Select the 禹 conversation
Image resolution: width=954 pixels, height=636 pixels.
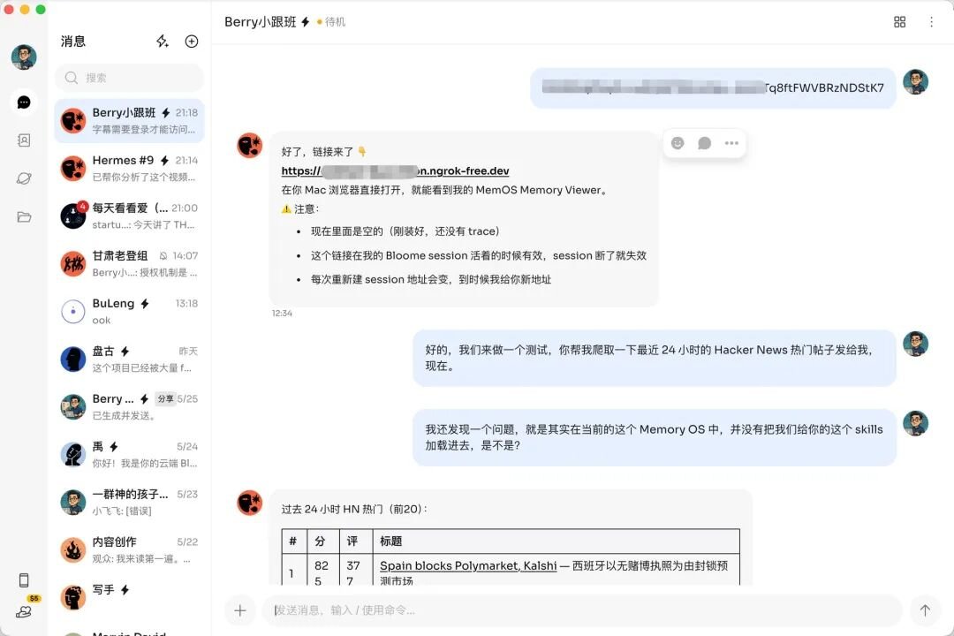tap(129, 455)
